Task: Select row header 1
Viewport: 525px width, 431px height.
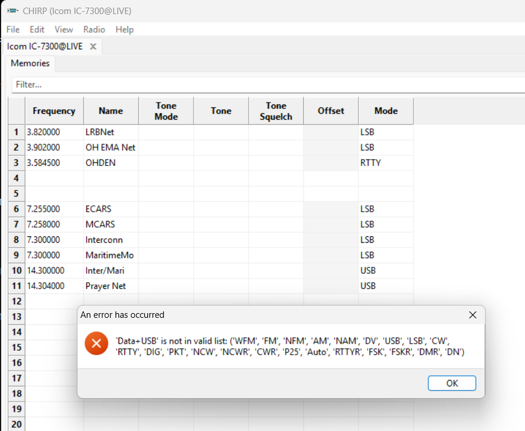Action: (x=16, y=132)
